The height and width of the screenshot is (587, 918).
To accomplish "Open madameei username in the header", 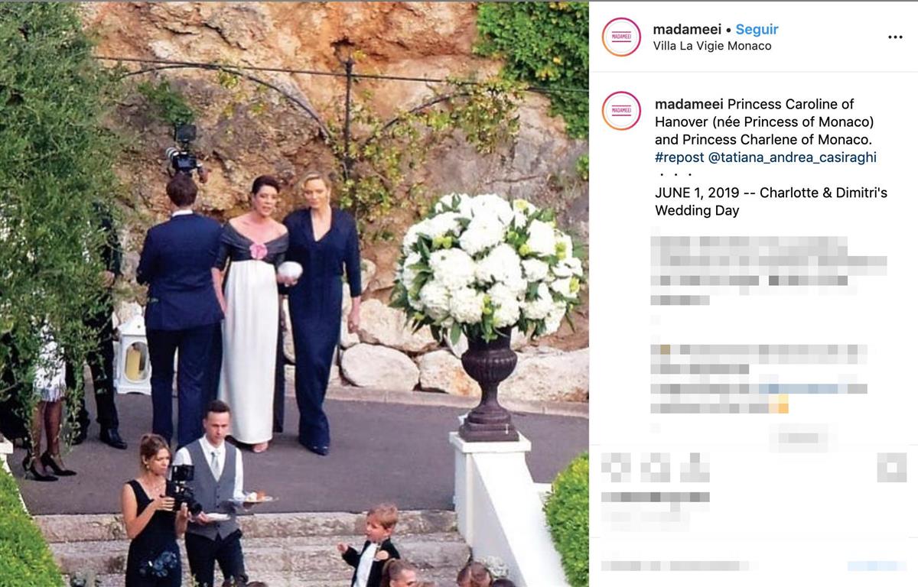I will point(687,29).
